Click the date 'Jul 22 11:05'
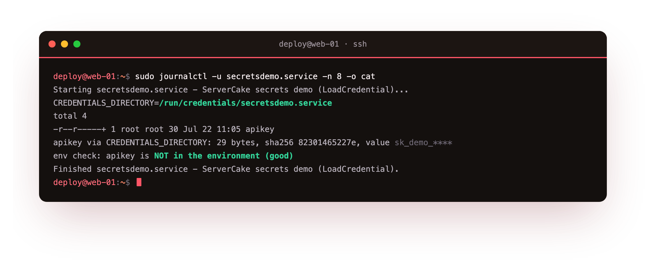The image size is (658, 273). tap(212, 129)
